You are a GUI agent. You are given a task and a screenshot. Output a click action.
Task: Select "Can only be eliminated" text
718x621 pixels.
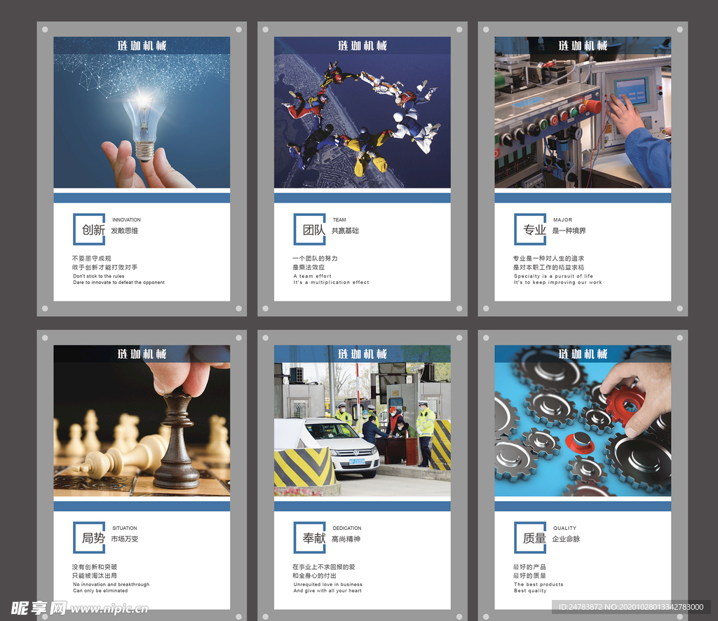tap(100, 591)
